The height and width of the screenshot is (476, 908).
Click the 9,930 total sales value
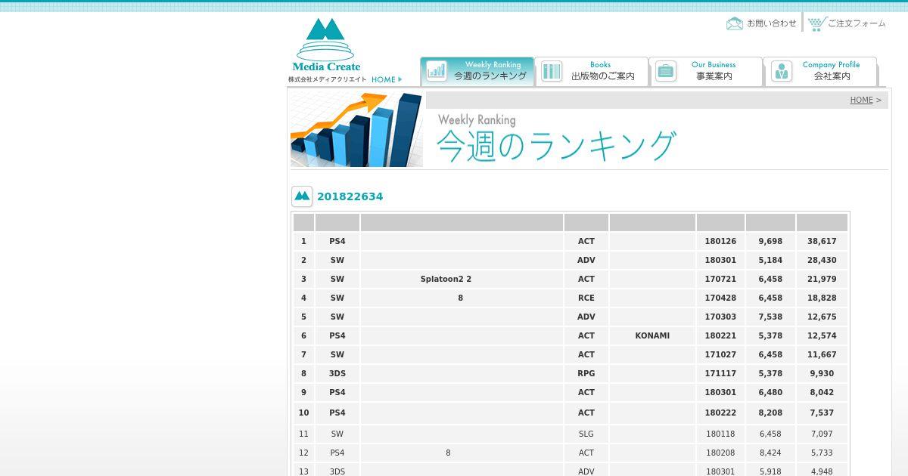(x=822, y=373)
